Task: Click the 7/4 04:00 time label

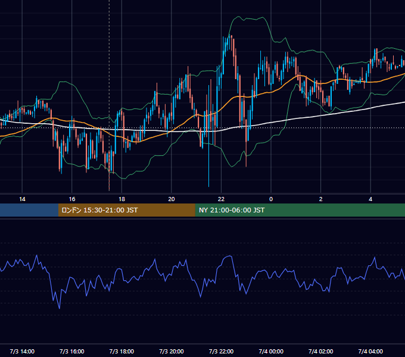Action: click(370, 351)
